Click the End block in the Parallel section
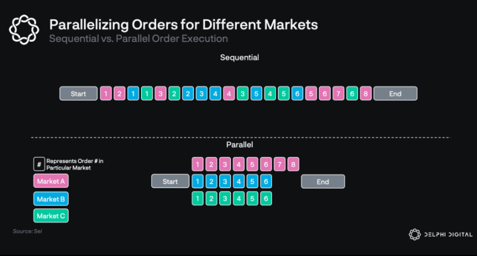The image size is (477, 256). pos(323,182)
